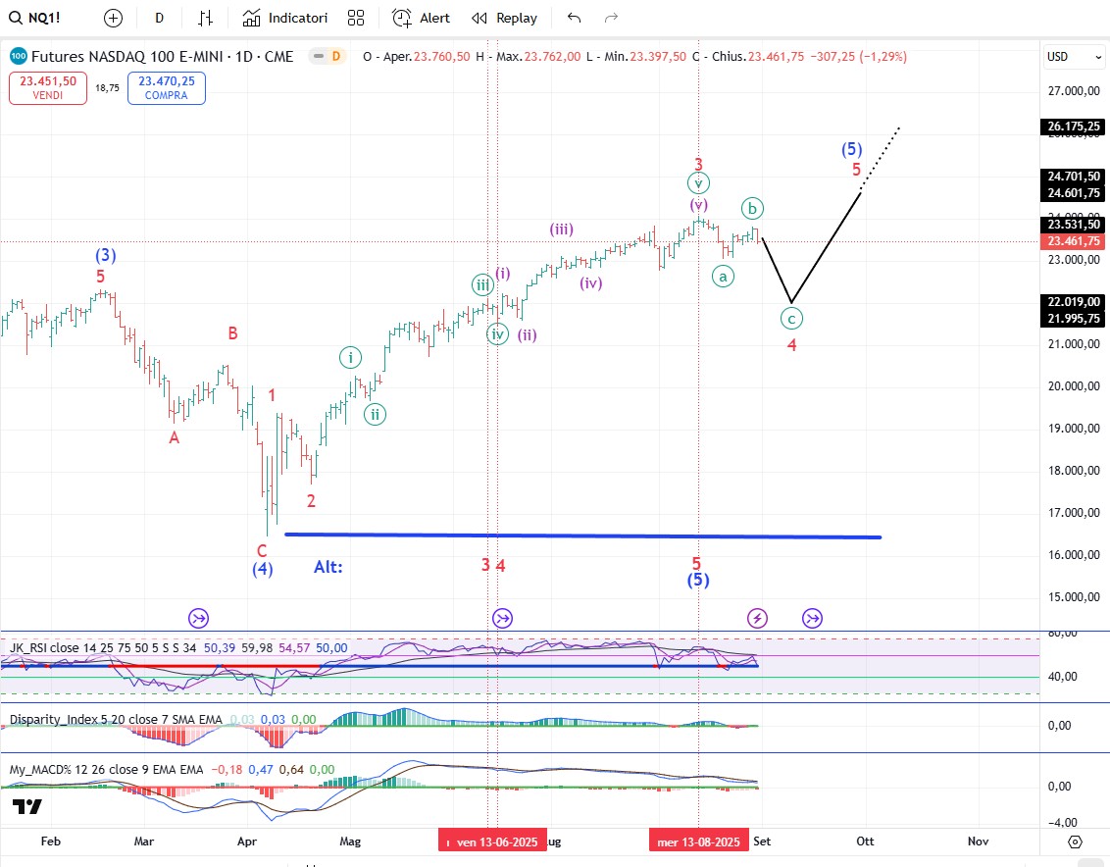Click the circled iii wave label

click(482, 284)
